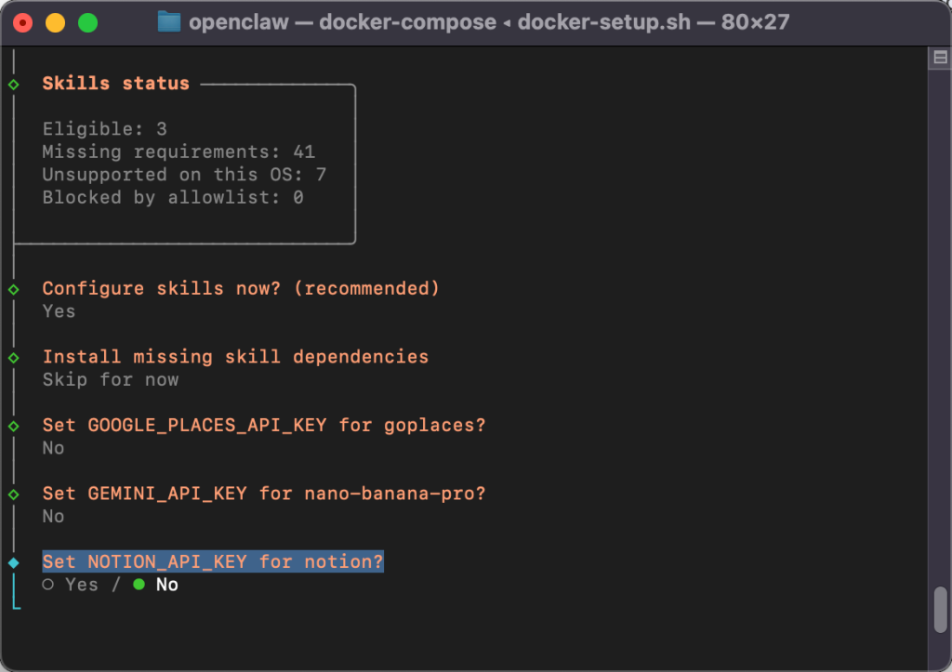Expand the Install missing skill dependencies entry
The height and width of the screenshot is (672, 952).
point(235,356)
